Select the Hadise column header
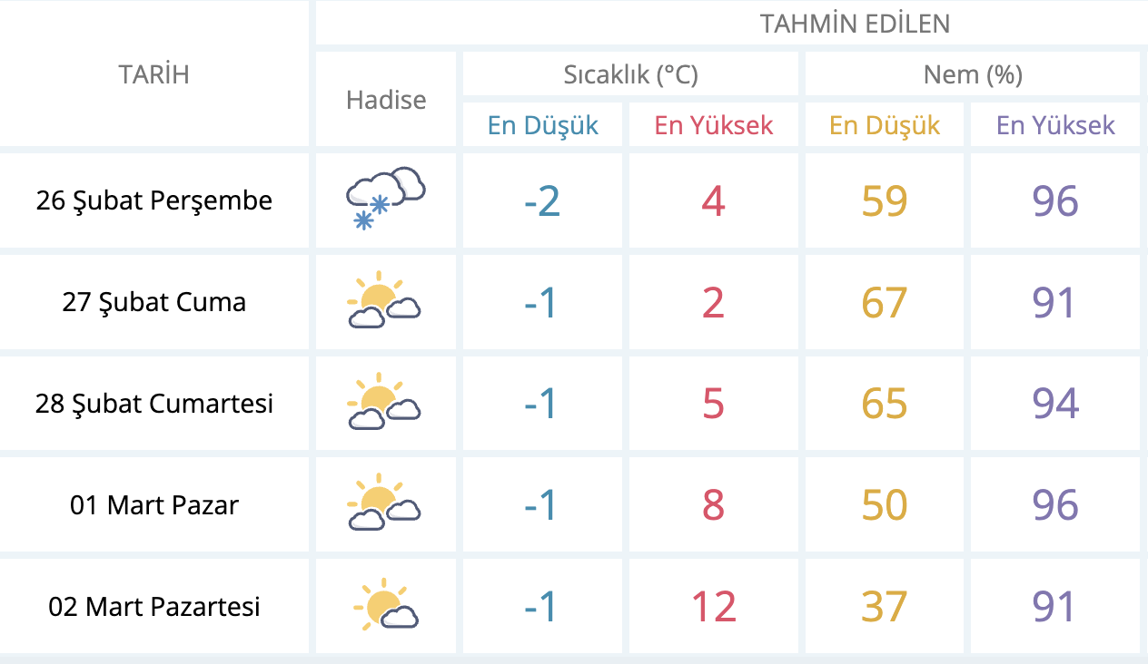The image size is (1148, 664). 386,99
